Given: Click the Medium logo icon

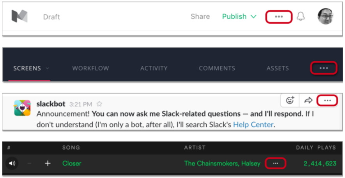Looking at the screenshot, I should pos(19,16).
